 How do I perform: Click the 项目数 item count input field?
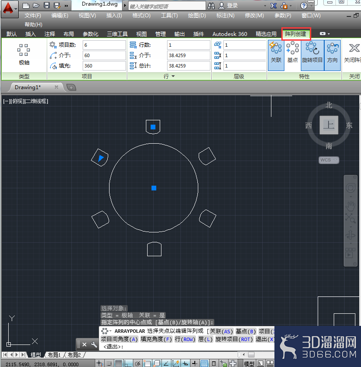[x=104, y=45]
